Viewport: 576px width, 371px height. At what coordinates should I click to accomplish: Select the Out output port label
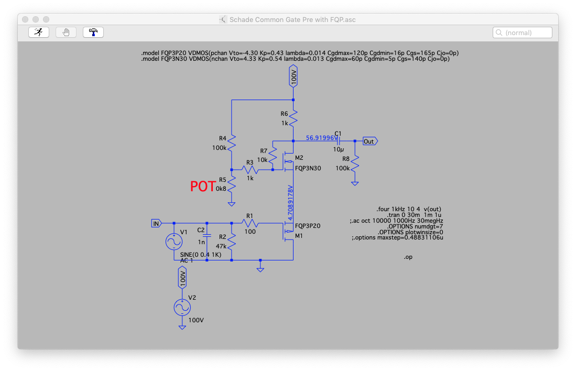point(370,141)
